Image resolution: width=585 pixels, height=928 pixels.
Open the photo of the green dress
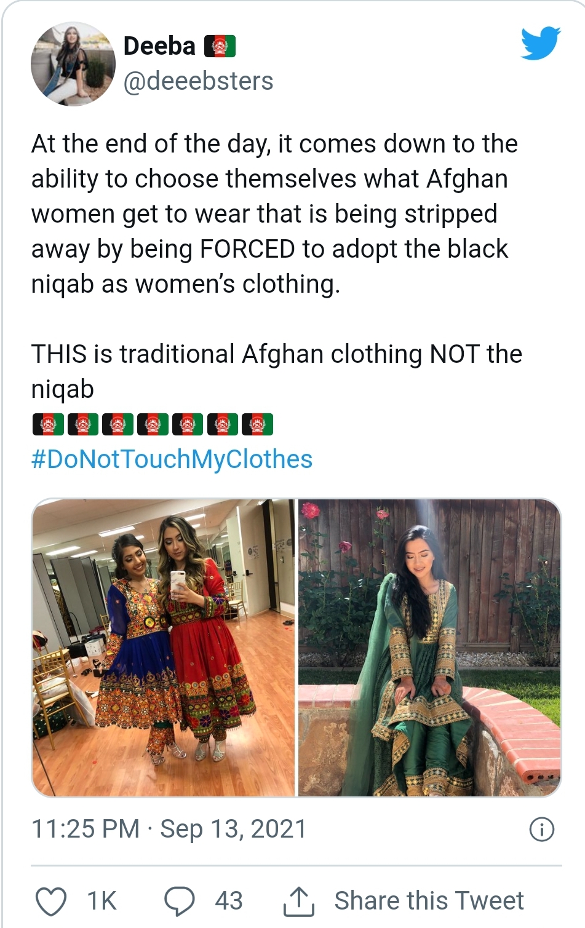click(x=429, y=648)
